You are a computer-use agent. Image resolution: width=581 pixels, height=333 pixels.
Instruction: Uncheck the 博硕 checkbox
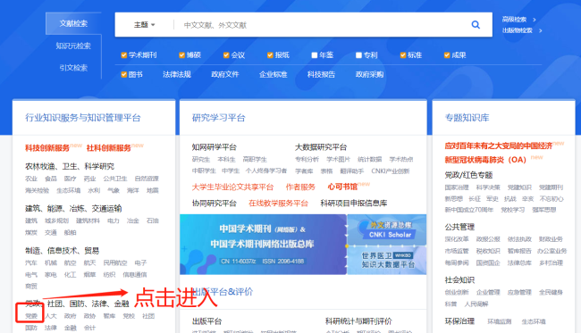coord(181,55)
